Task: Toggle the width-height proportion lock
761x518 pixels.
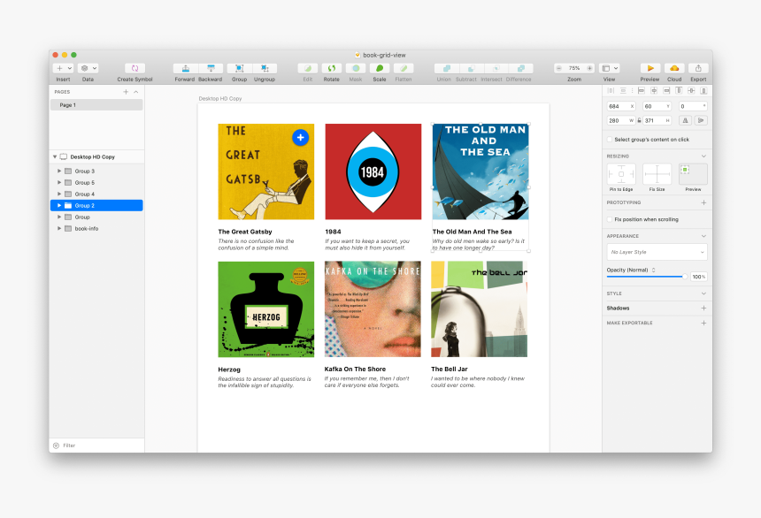Action: (639, 120)
